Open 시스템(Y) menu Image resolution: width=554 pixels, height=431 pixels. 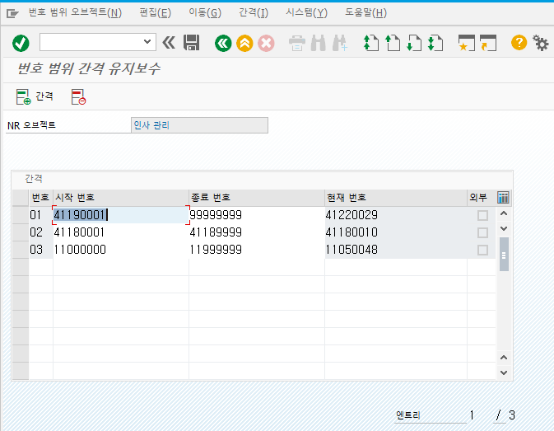[x=306, y=13]
